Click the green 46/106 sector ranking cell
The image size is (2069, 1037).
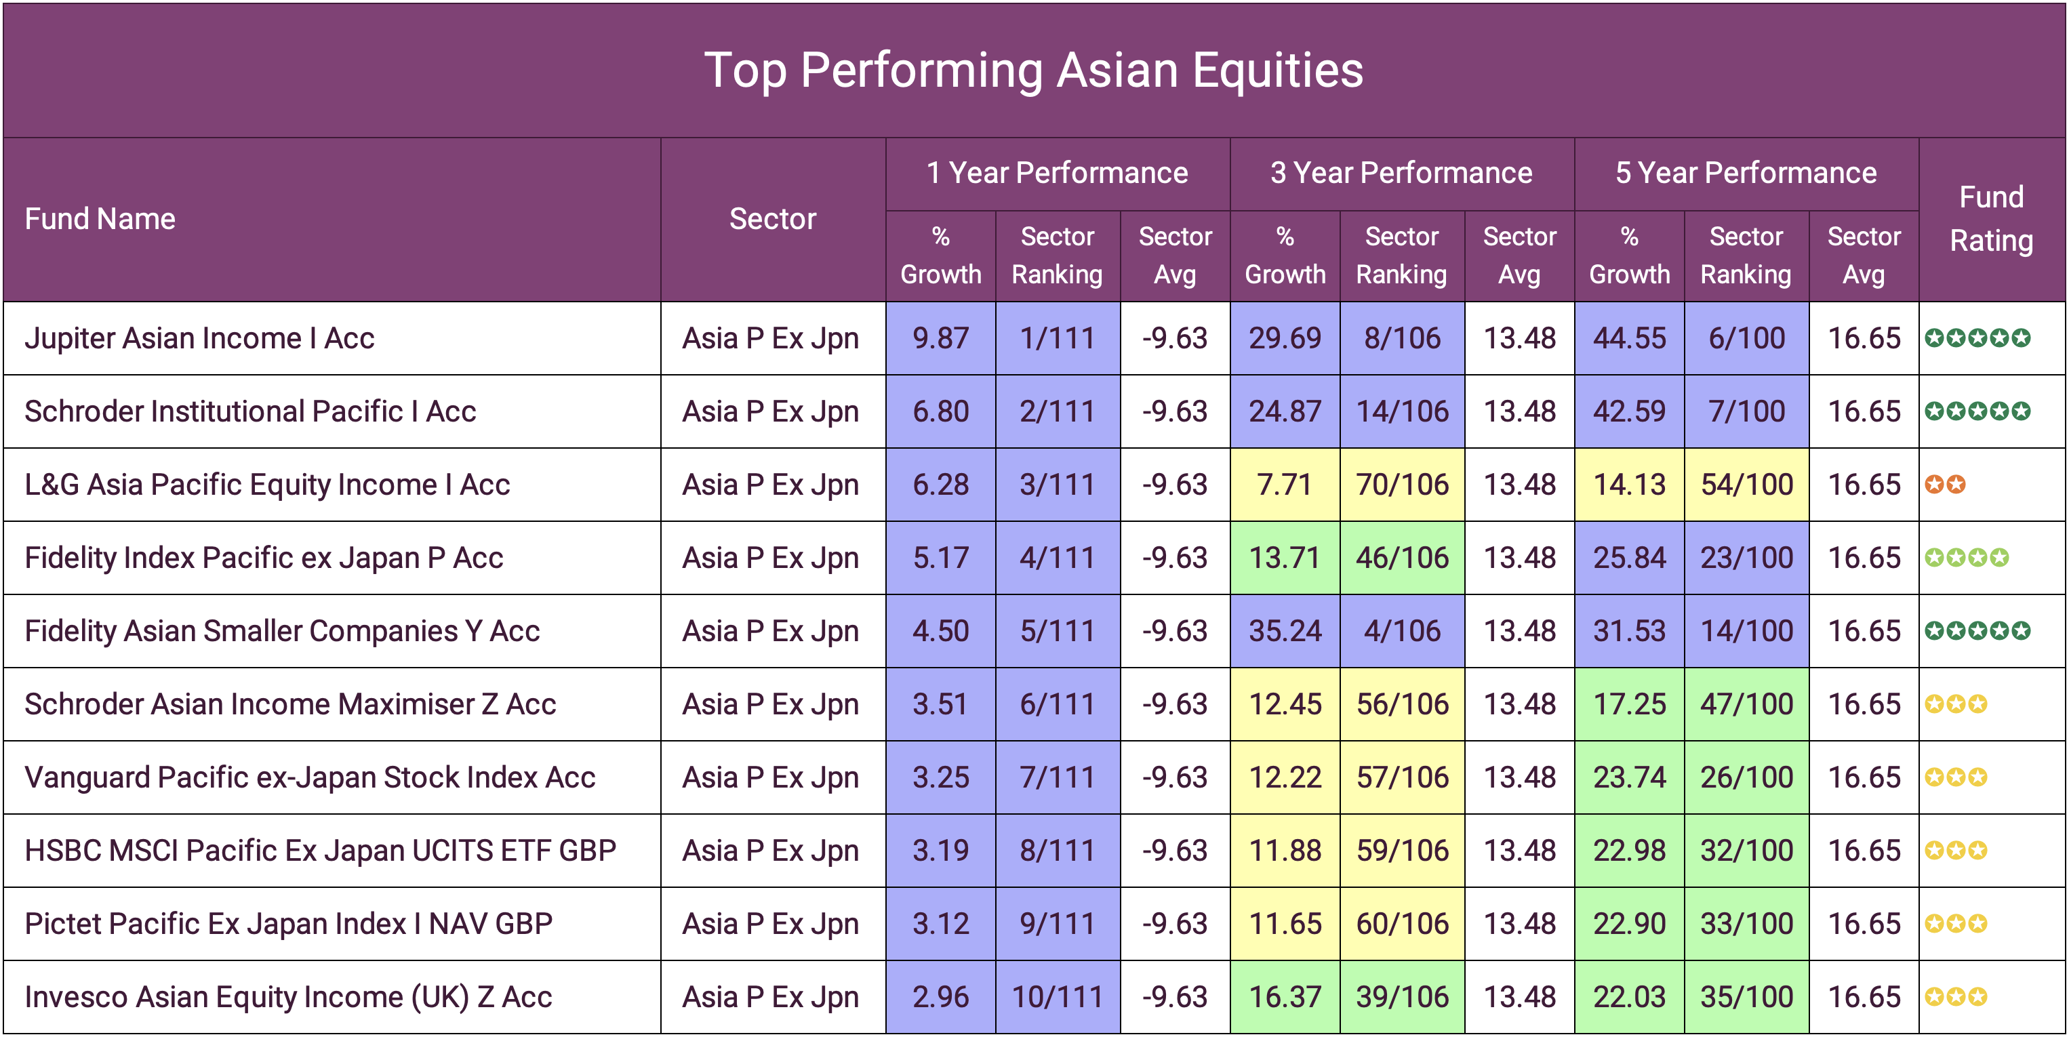(x=1401, y=557)
